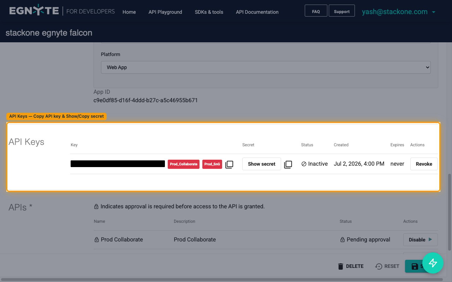Open API Playground in the navigation

[165, 12]
